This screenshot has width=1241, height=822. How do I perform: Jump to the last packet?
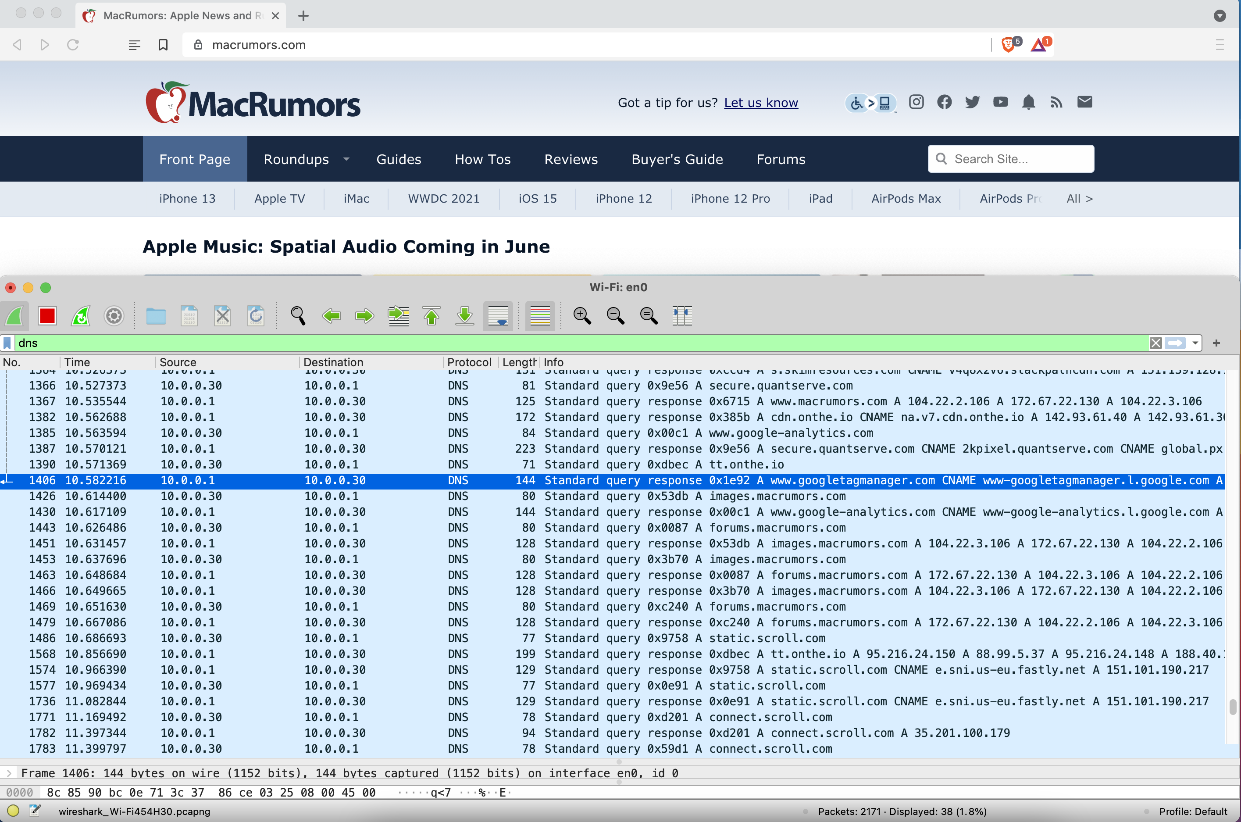(465, 315)
